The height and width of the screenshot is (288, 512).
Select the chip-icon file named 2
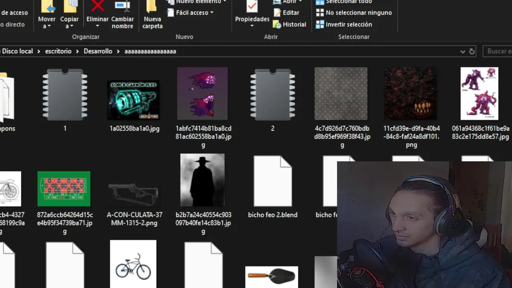(273, 94)
